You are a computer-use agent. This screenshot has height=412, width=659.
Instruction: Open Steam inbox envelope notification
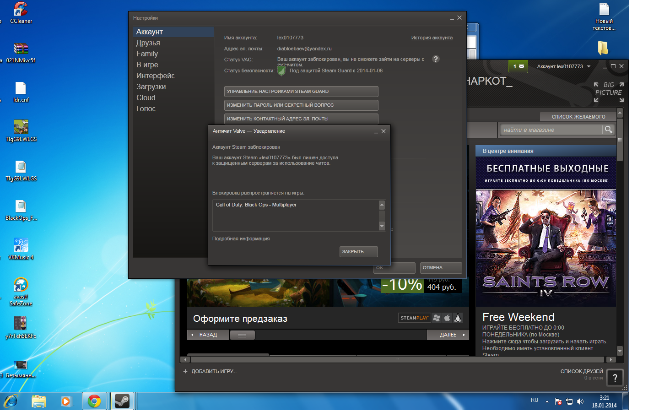pos(519,66)
